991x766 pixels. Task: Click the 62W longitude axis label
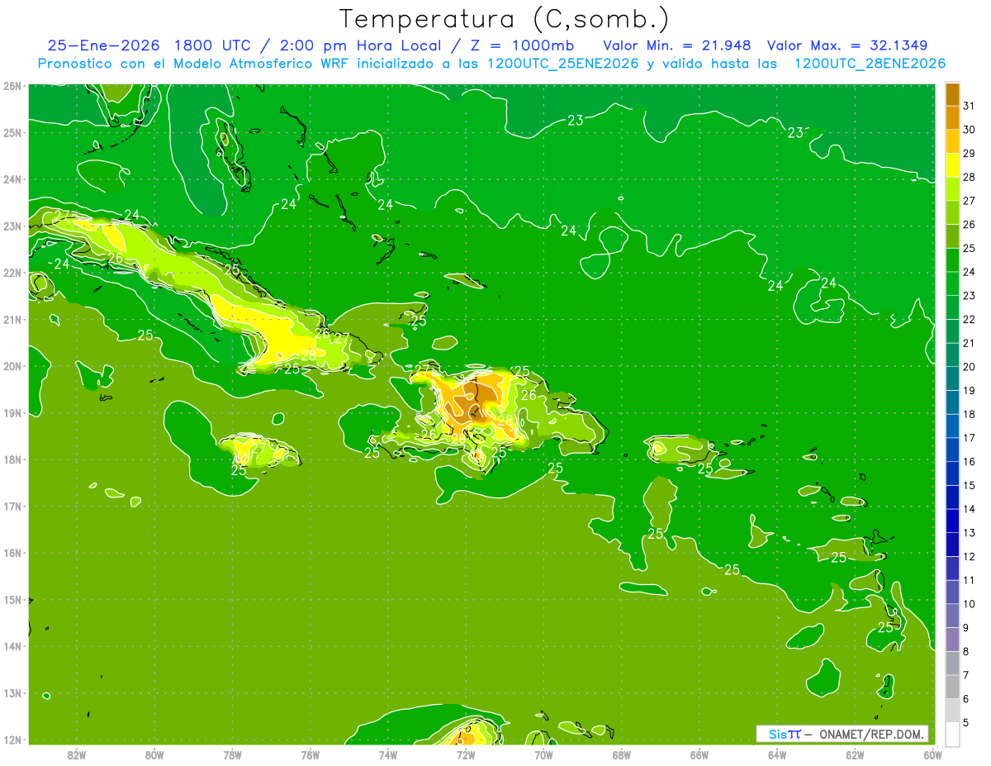(x=855, y=754)
